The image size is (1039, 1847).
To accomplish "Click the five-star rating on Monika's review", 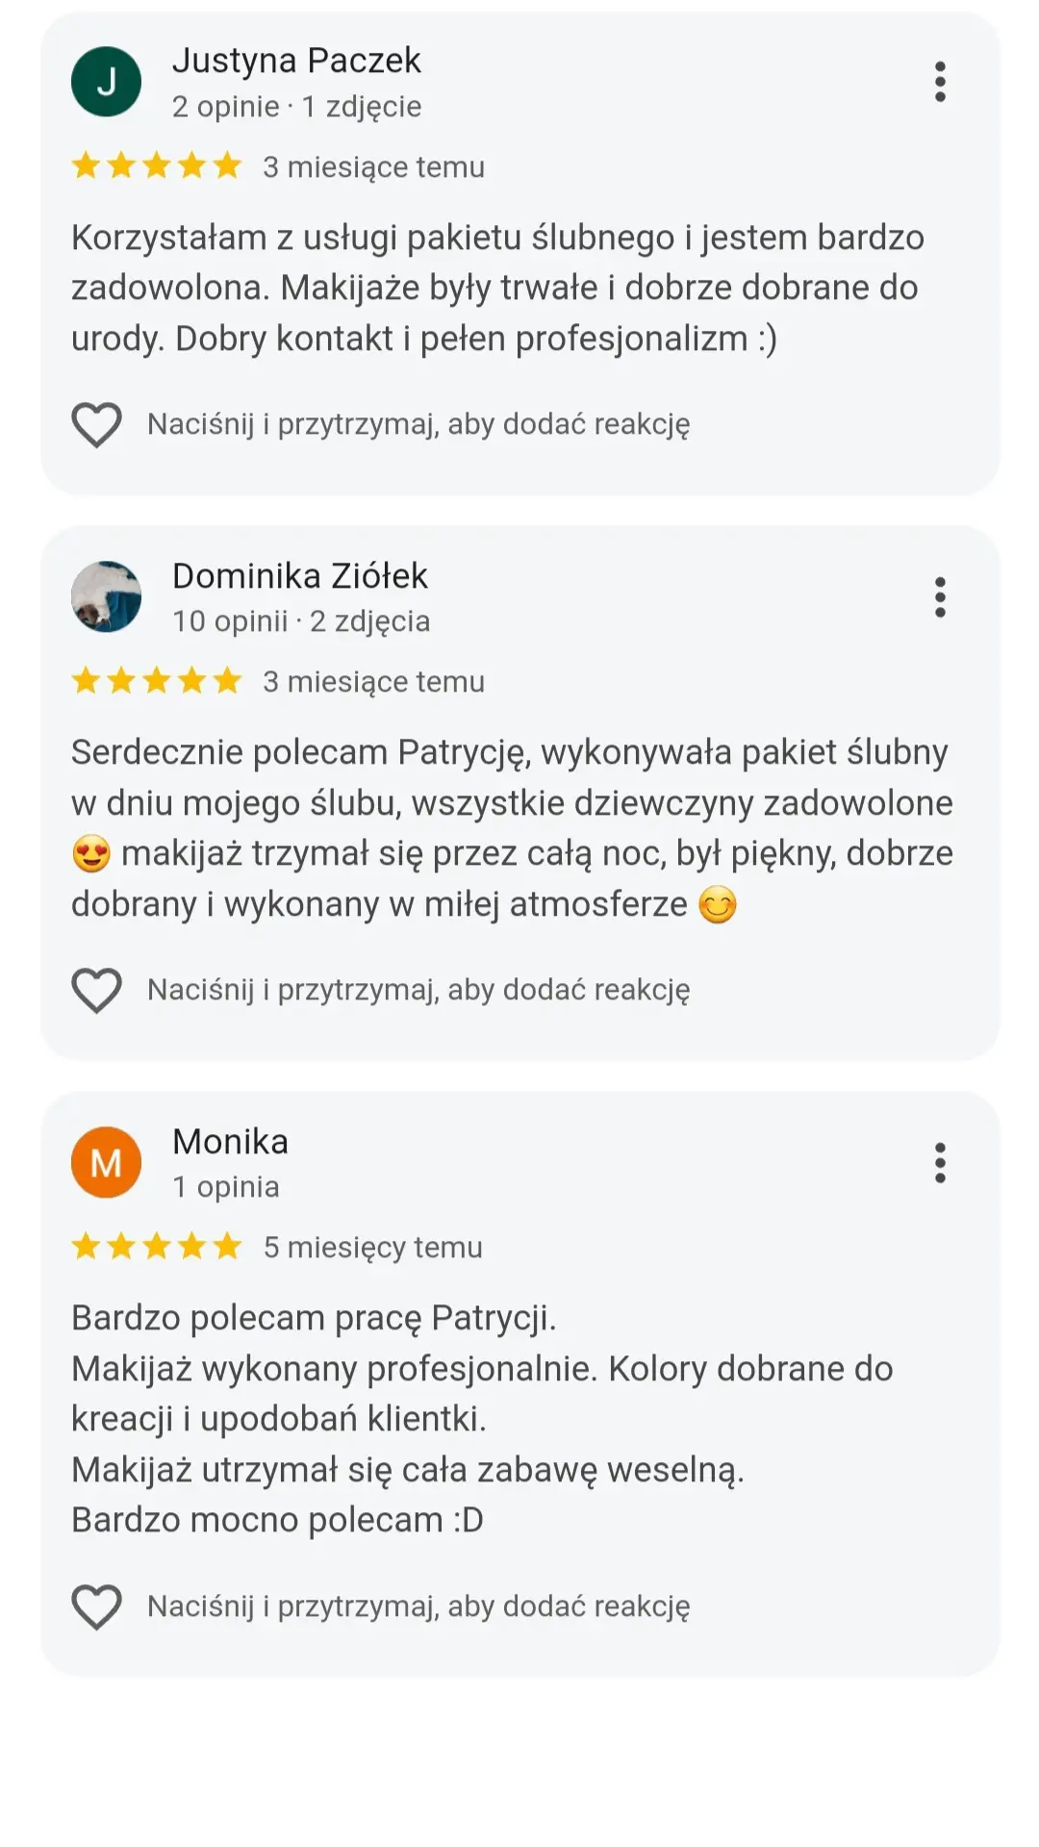I will pyautogui.click(x=157, y=1248).
